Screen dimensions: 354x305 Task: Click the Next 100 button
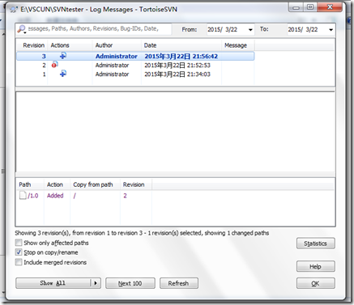click(130, 283)
